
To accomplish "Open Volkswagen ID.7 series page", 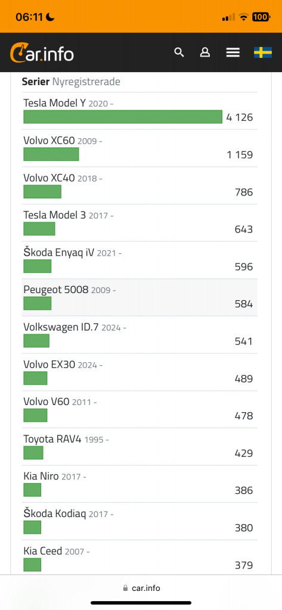I will 61,327.
